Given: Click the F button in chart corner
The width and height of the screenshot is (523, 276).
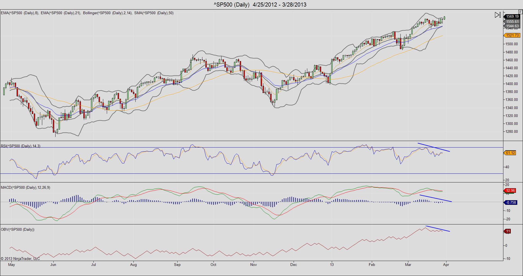Looking at the screenshot, I should pos(520,12).
